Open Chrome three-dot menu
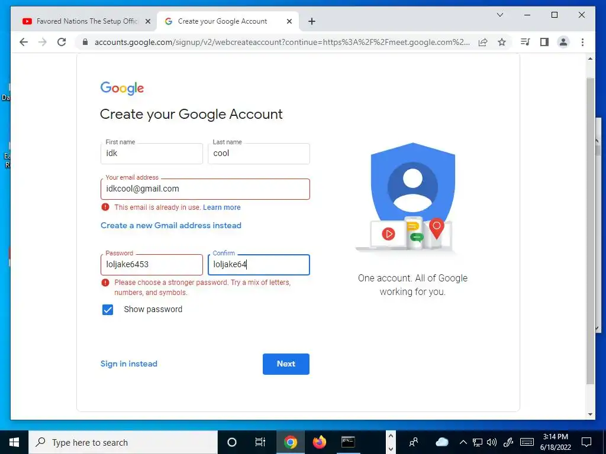The image size is (606, 454). [582, 42]
